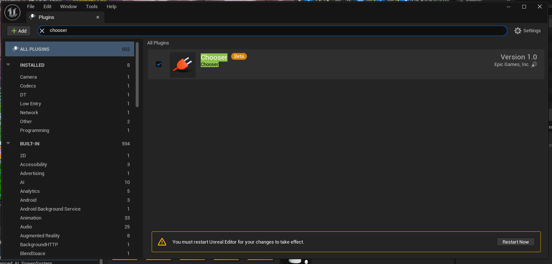Select the DT category

[x=70, y=95]
